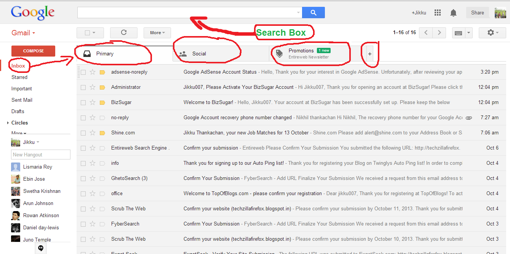Expand More labels in the sidebar
The width and height of the screenshot is (510, 254).
pos(19,133)
